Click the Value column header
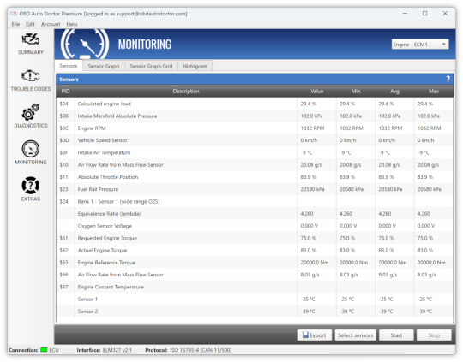 click(316, 91)
